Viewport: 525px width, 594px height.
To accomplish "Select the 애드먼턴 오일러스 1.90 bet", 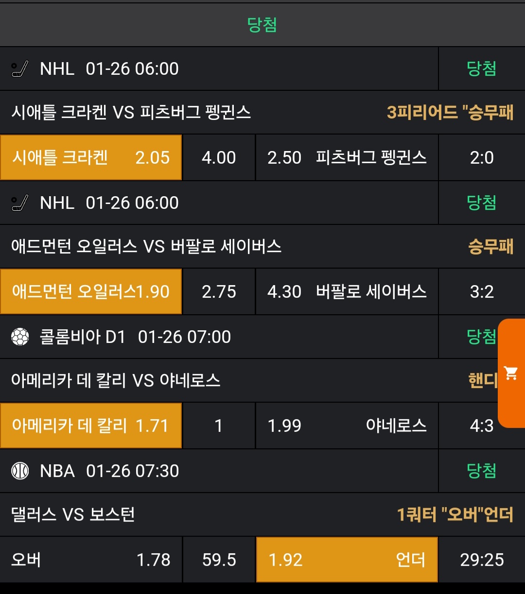I will 91,292.
